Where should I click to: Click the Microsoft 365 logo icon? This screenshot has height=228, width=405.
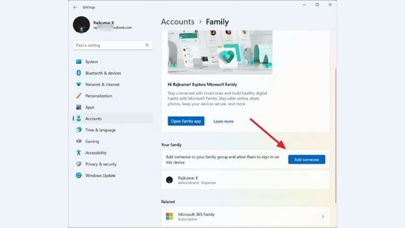tap(170, 216)
